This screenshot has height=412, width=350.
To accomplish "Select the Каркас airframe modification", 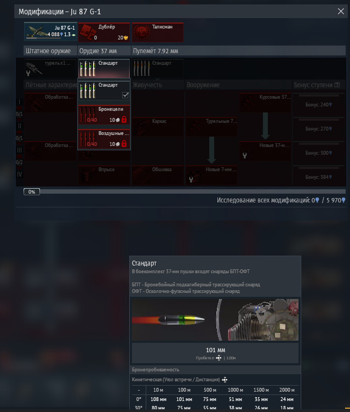I will click(x=158, y=127).
